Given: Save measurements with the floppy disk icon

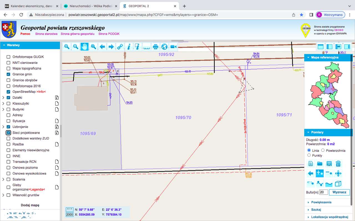Looking at the screenshot, I should [x=329, y=164].
